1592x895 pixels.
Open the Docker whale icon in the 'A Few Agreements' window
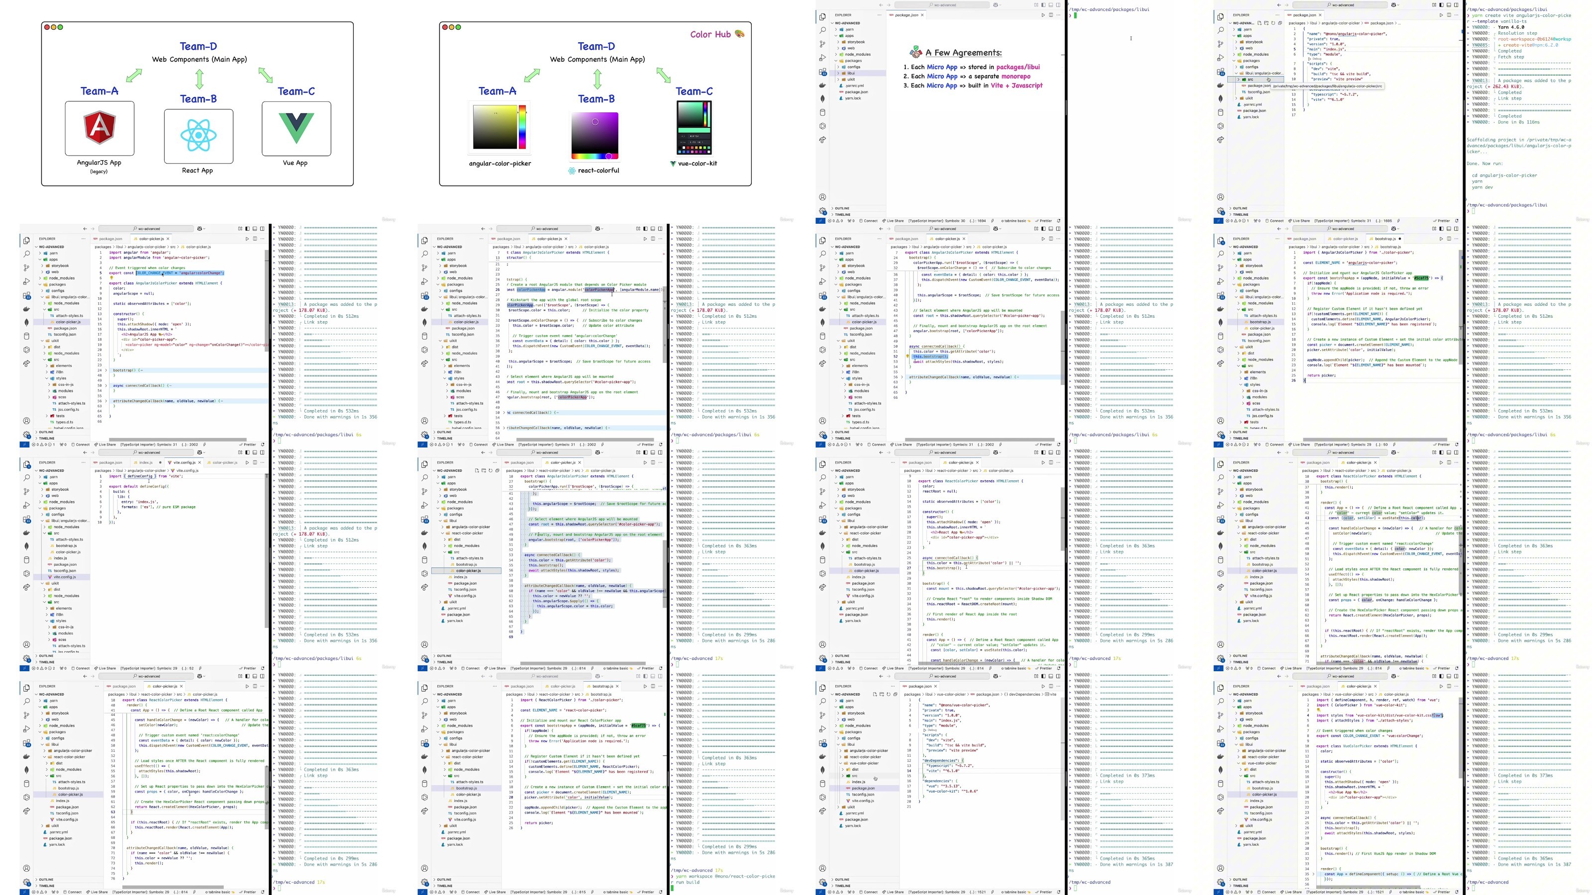822,85
